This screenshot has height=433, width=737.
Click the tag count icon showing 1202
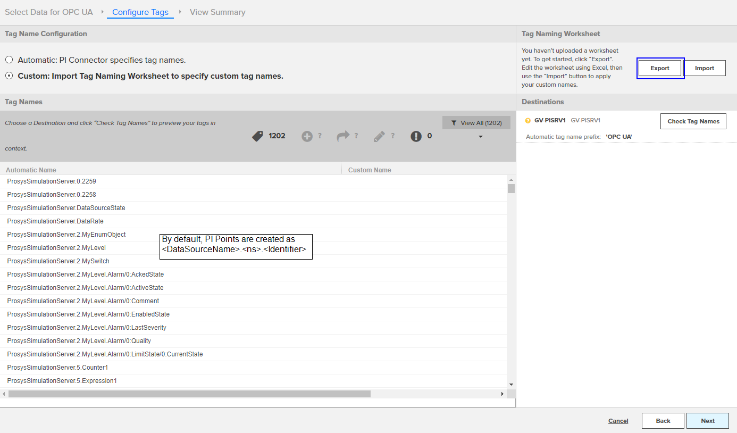click(258, 136)
